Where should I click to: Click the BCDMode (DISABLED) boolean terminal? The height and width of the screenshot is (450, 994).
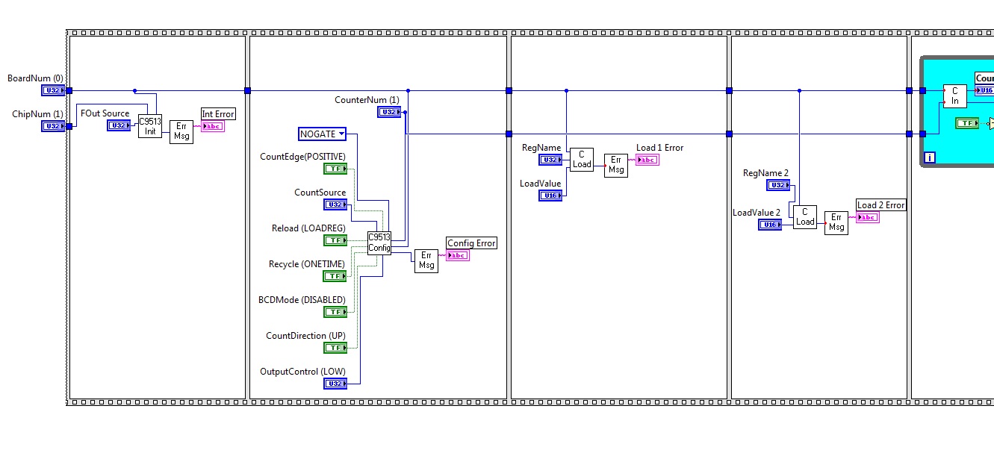[335, 312]
